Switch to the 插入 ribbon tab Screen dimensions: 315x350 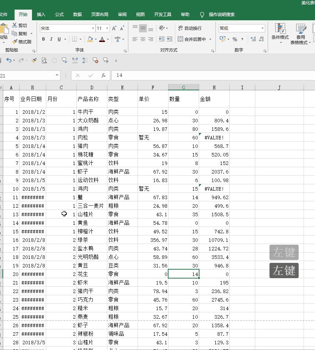pos(41,15)
